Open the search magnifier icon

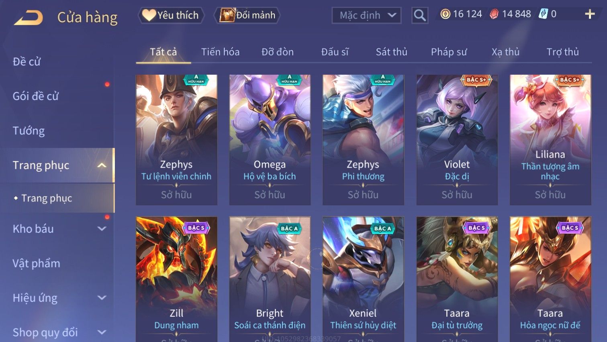[x=420, y=15]
